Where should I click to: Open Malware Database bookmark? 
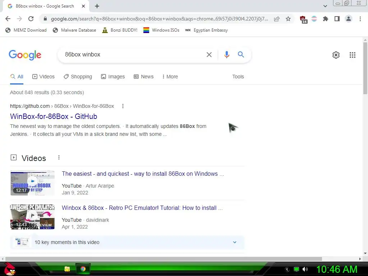pos(75,30)
